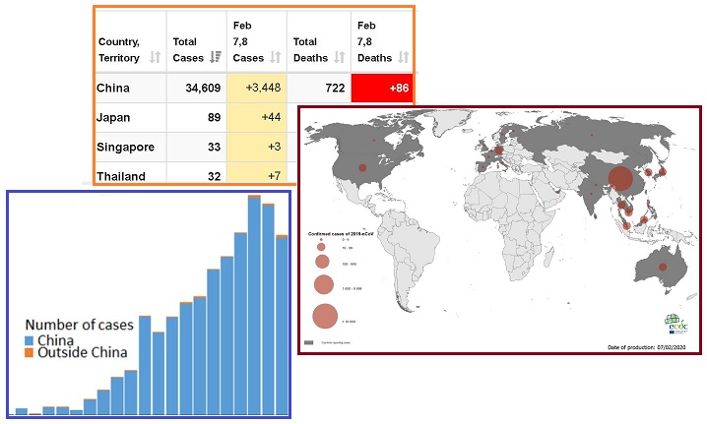
Task: Select the large China bubble on map
Action: 620,179
